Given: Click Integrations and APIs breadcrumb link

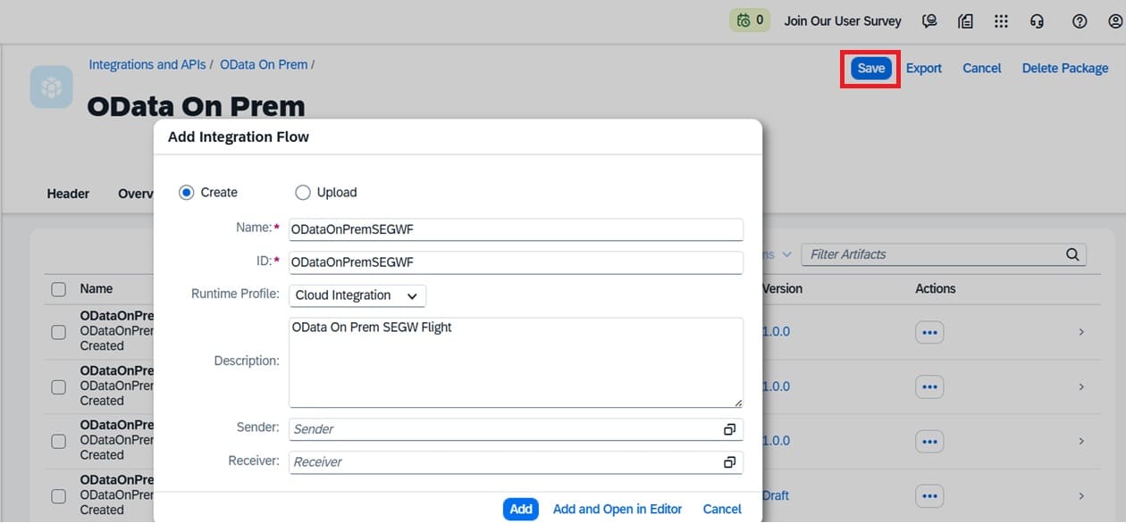Looking at the screenshot, I should coord(147,64).
